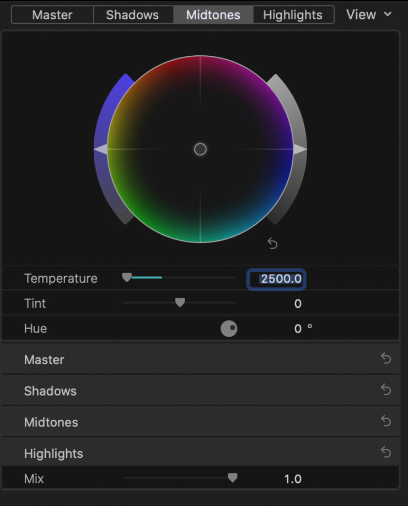Open the View dropdown menu
The image size is (408, 506).
[368, 14]
